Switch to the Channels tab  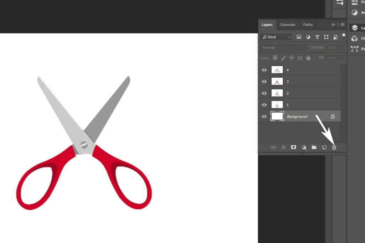coord(287,25)
